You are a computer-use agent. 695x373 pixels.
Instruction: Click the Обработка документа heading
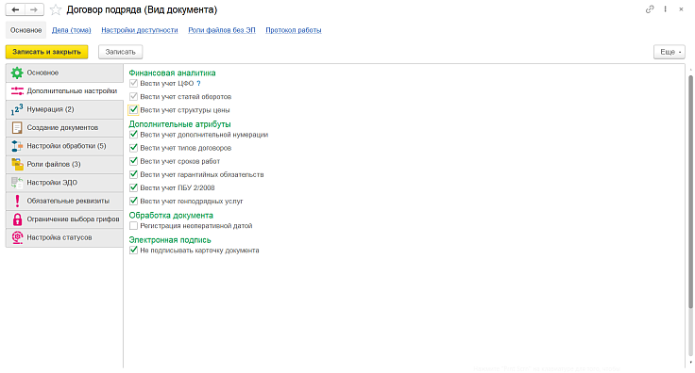point(171,215)
